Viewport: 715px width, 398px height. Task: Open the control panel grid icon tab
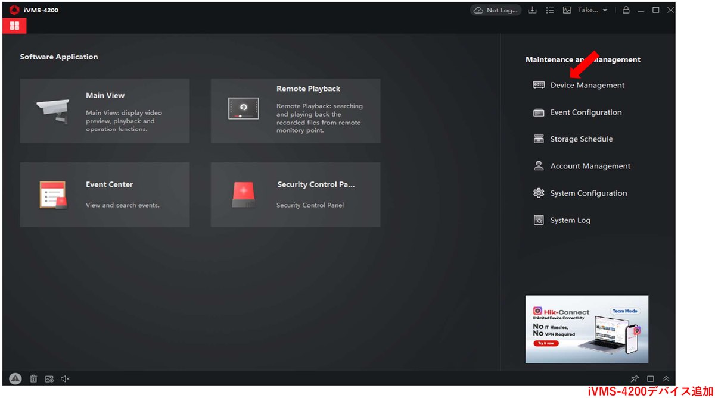point(14,26)
